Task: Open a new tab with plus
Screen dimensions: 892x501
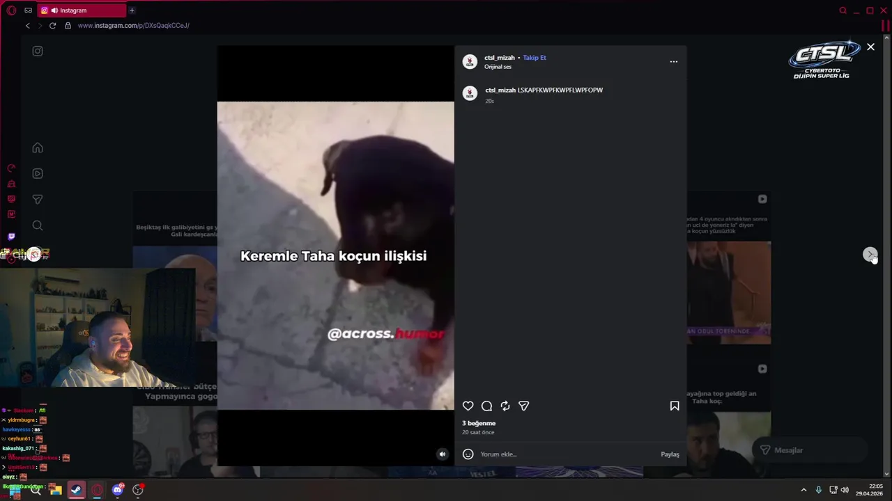Action: click(132, 10)
